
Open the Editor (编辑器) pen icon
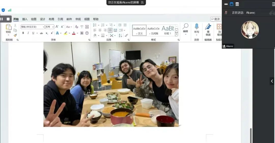(x=208, y=27)
